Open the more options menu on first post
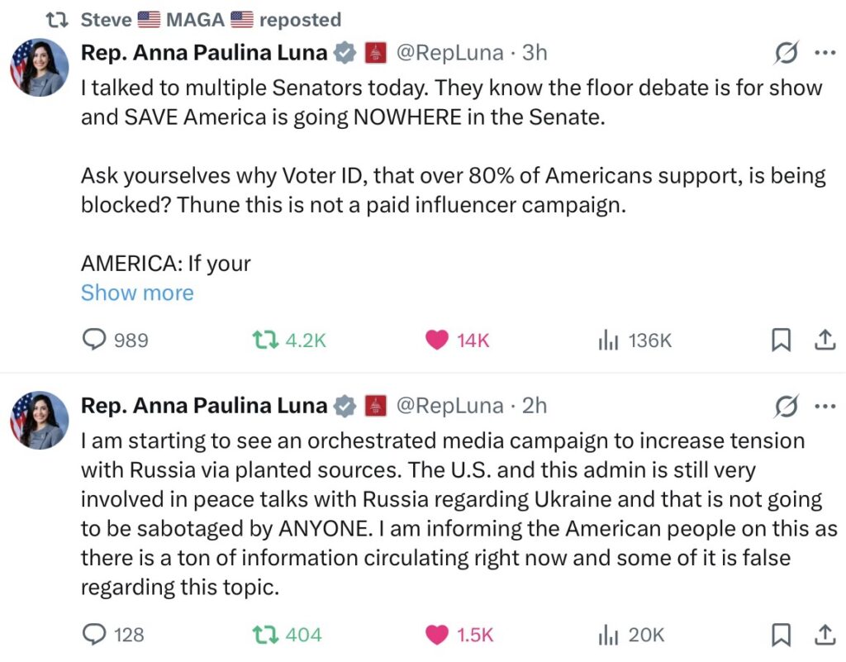This screenshot has width=846, height=662. click(825, 53)
